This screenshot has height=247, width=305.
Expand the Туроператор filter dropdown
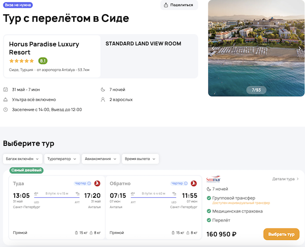62,159
